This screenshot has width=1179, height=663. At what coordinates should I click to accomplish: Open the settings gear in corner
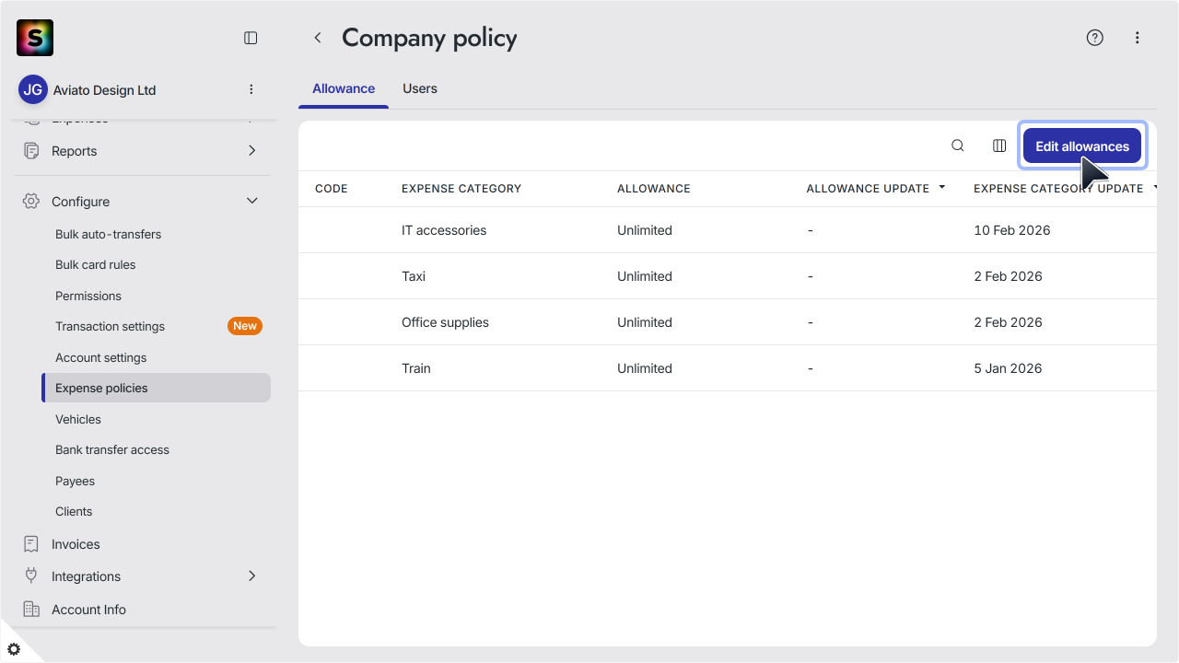[x=14, y=649]
